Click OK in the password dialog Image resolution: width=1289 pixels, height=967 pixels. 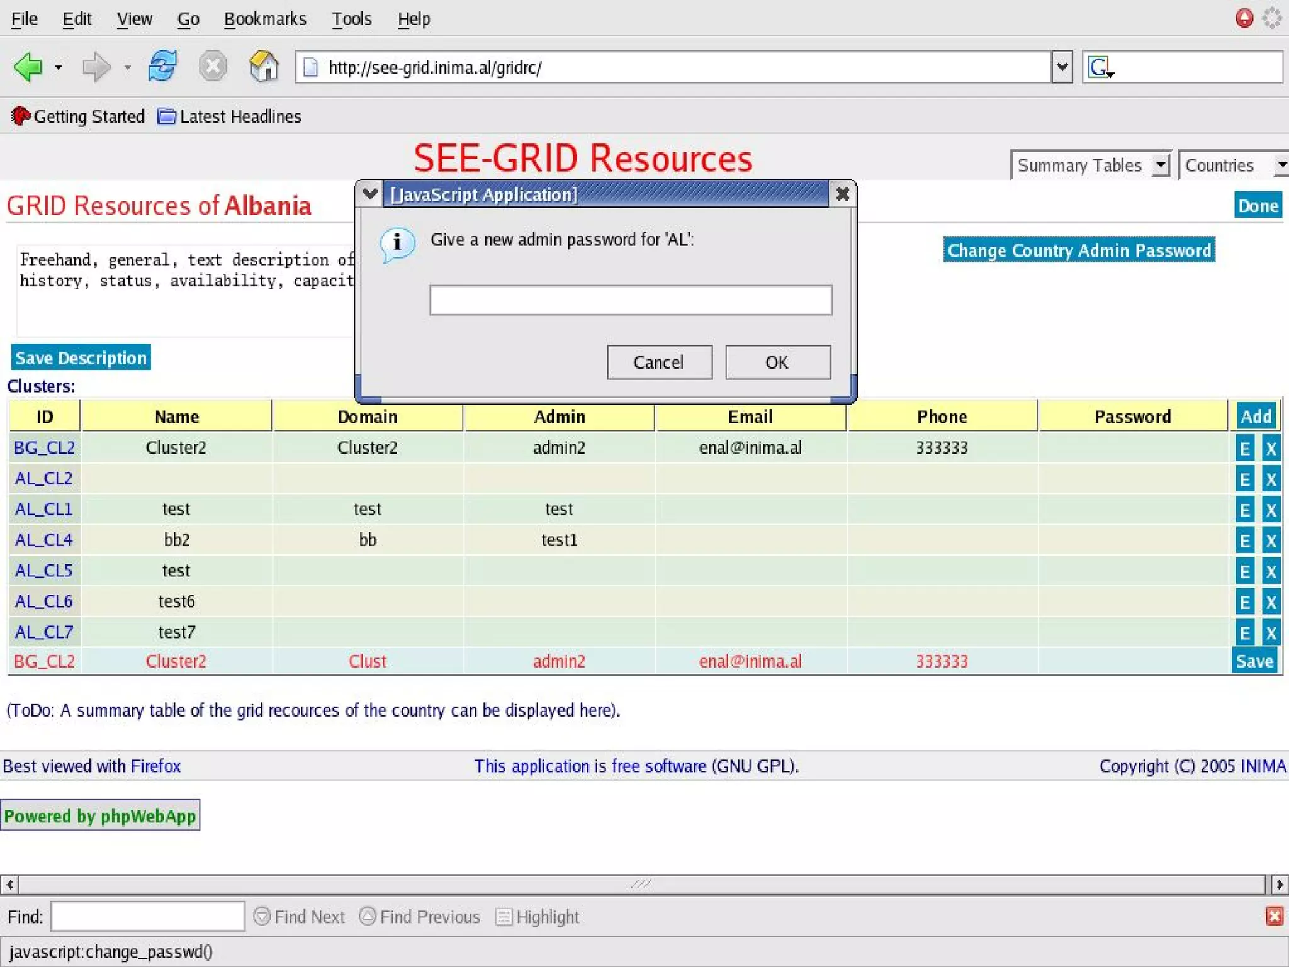point(777,362)
